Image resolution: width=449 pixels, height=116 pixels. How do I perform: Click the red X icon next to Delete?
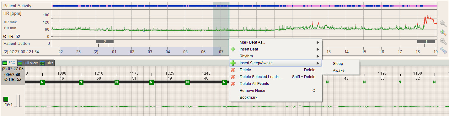(233, 70)
